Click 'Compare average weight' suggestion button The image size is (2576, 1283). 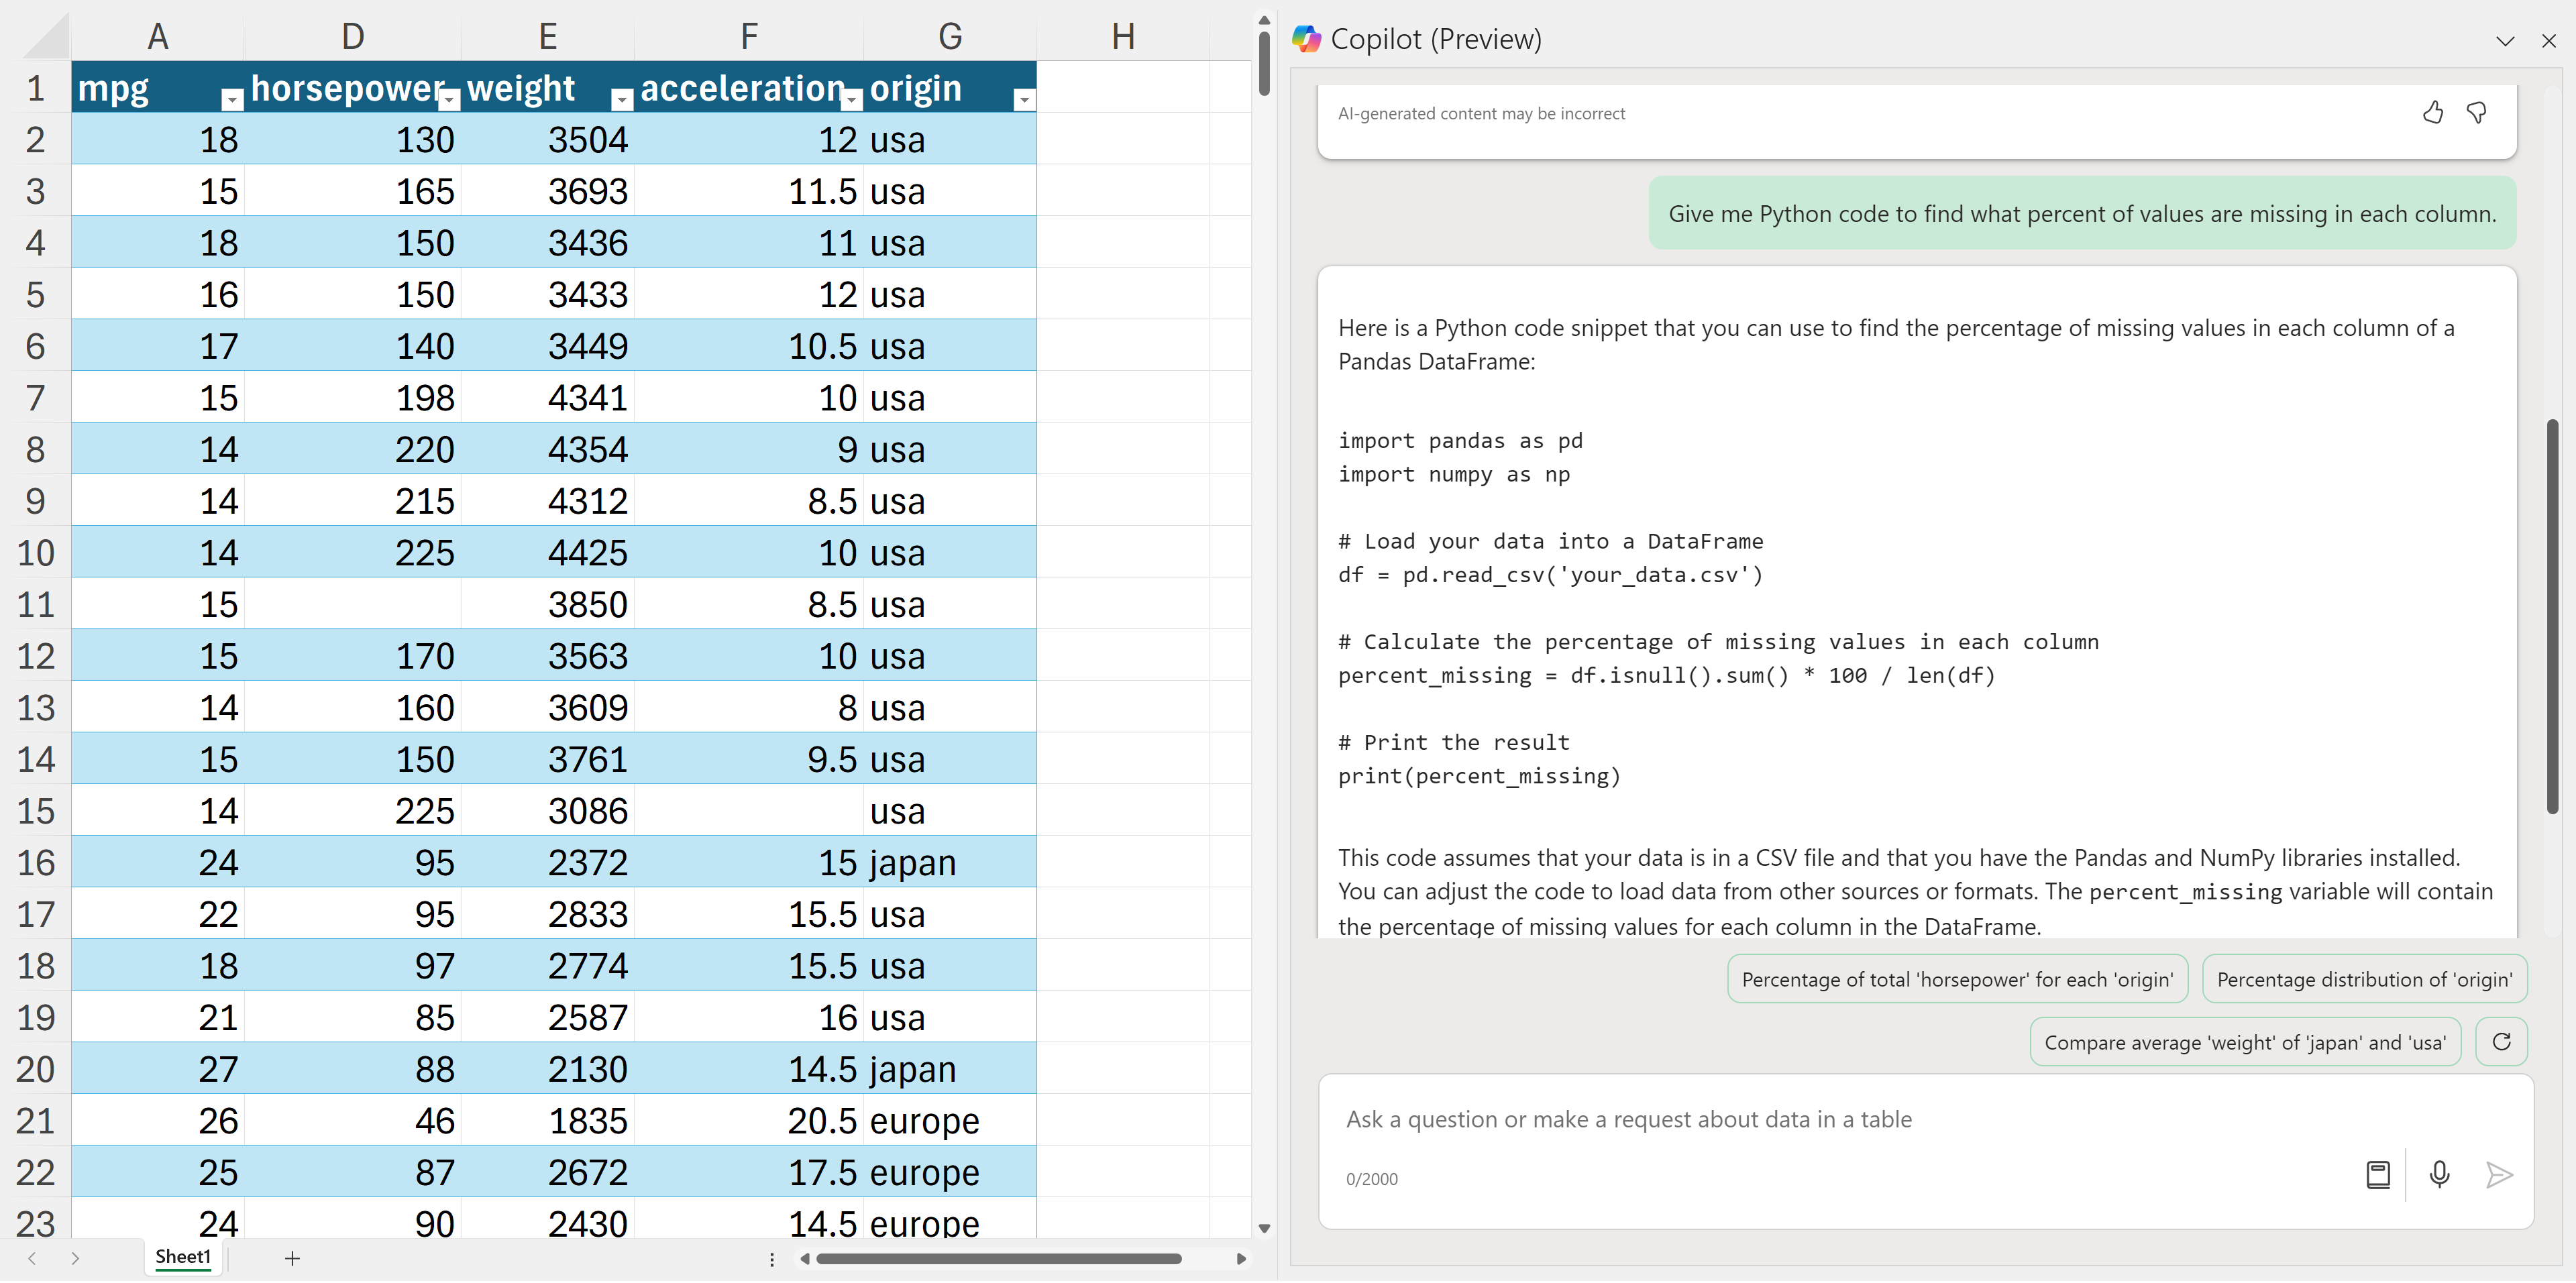pyautogui.click(x=2244, y=1042)
